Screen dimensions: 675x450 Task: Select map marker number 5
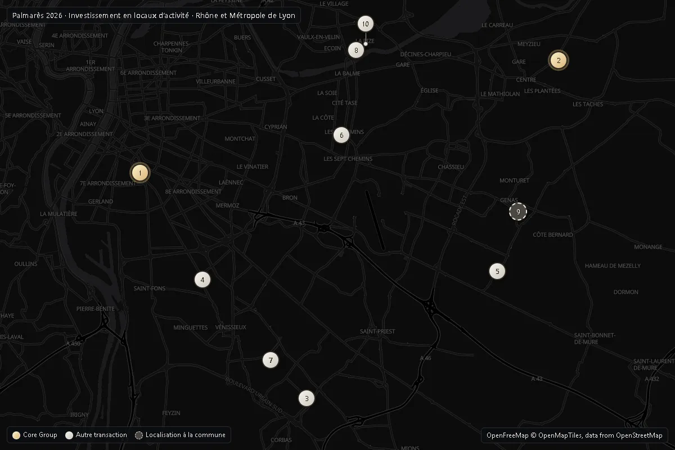tap(497, 271)
